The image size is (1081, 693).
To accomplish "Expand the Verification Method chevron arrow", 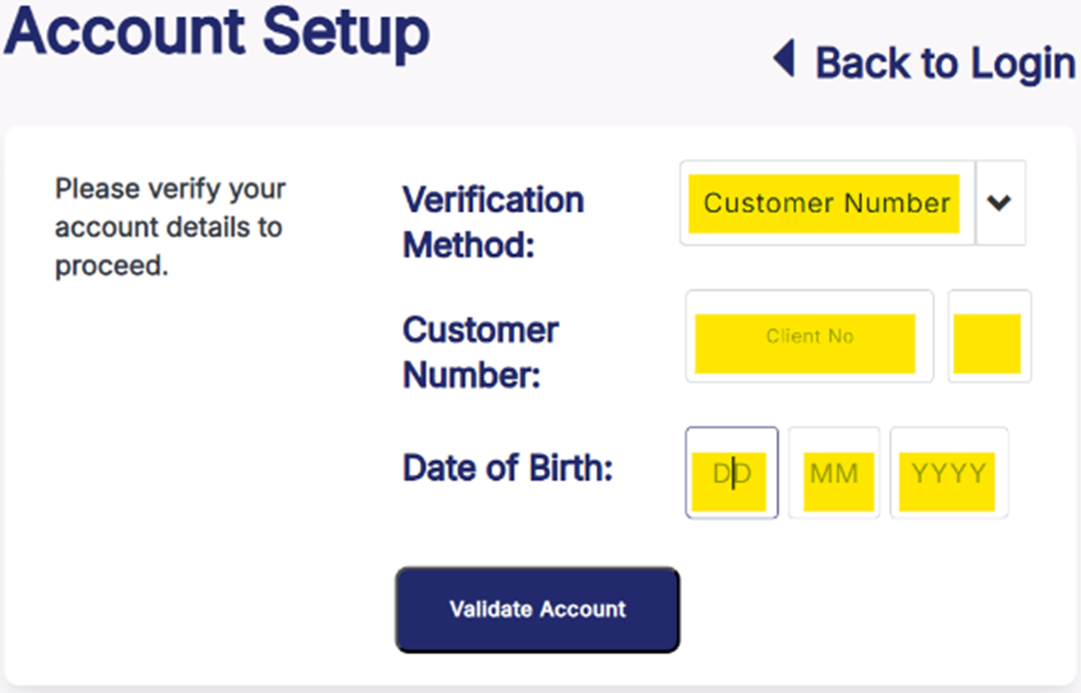I will click(x=1000, y=203).
